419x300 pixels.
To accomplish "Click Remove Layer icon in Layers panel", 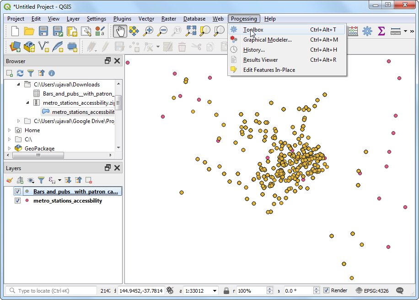I will point(89,180).
